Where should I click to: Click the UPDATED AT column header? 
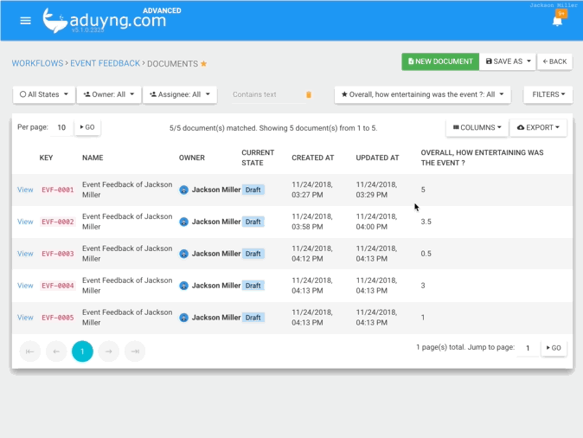pyautogui.click(x=377, y=158)
